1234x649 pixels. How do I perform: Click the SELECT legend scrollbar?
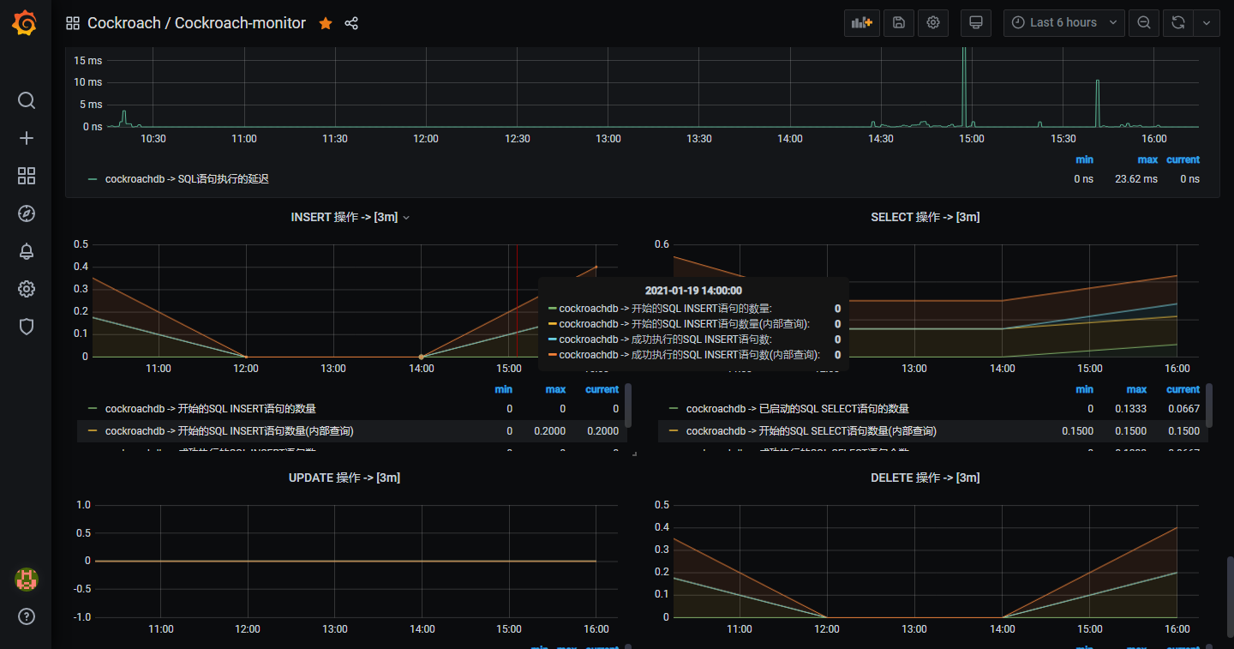click(1209, 405)
